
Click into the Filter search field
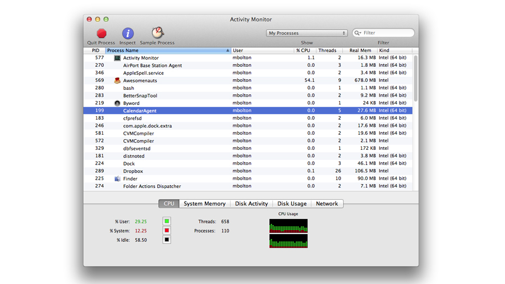click(383, 33)
